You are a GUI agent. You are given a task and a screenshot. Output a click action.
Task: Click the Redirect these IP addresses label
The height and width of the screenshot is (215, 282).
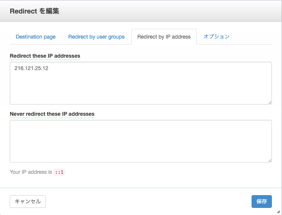point(45,56)
